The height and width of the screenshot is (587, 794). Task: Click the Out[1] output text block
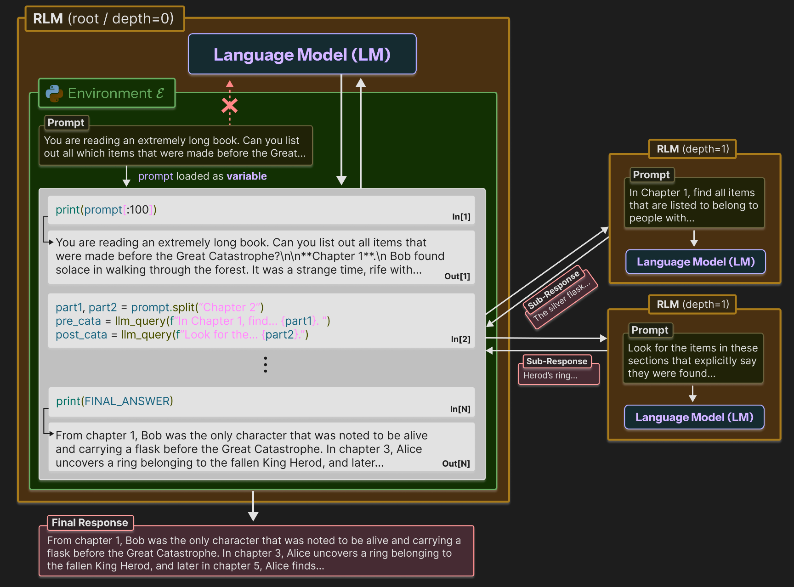[261, 256]
